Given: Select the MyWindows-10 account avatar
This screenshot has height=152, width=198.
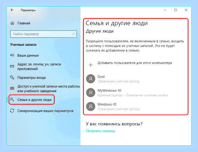Looking at the screenshot, I should (x=91, y=93).
